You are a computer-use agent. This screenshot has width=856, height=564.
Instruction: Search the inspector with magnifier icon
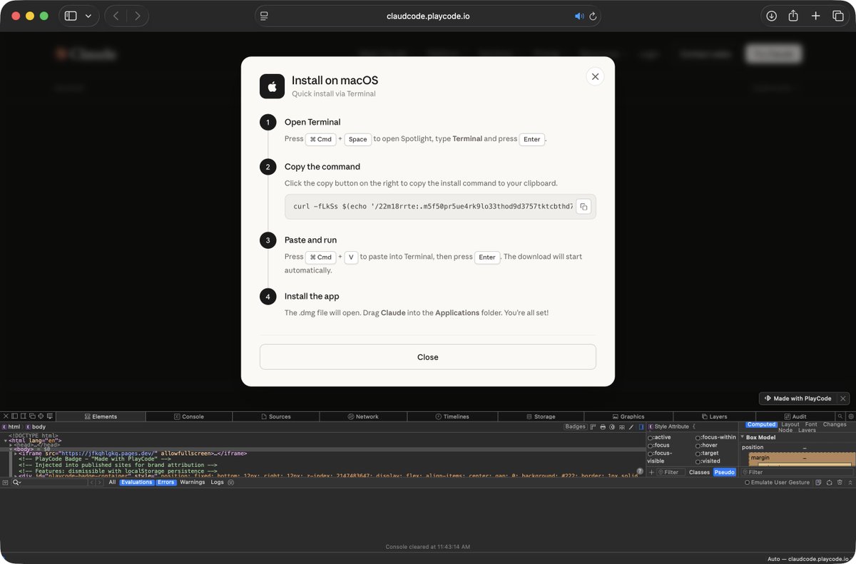pos(840,416)
